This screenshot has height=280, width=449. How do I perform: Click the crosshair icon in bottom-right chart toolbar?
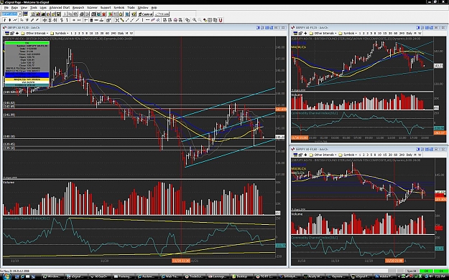[305, 155]
